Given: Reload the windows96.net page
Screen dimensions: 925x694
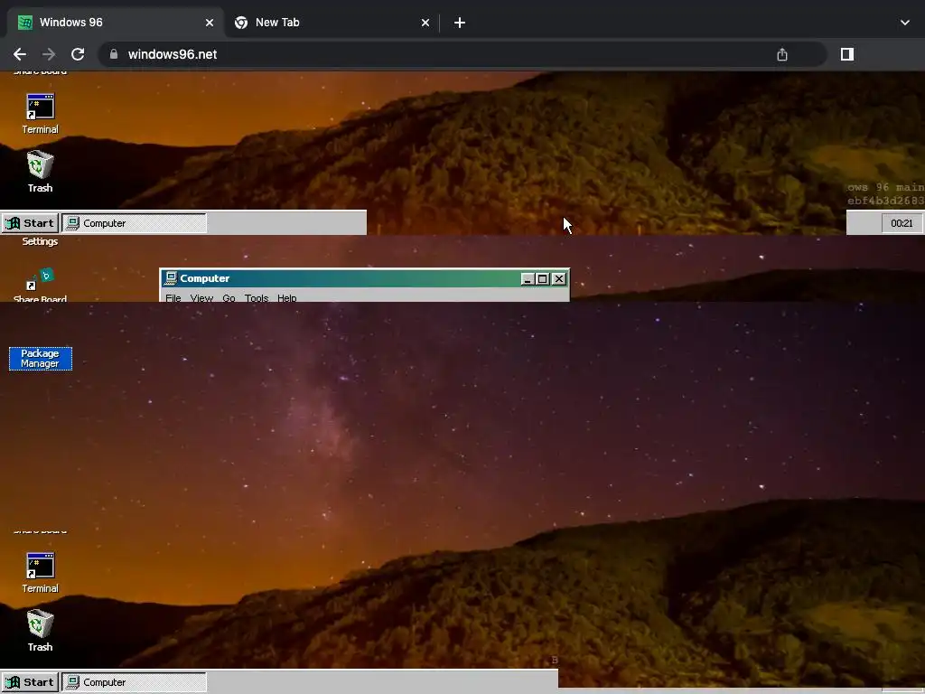Looking at the screenshot, I should click(78, 54).
